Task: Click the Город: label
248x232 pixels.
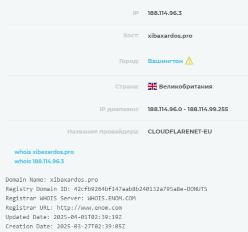Action: 129,61
